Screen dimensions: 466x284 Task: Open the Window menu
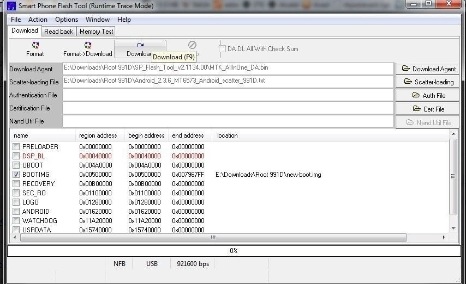tap(98, 20)
